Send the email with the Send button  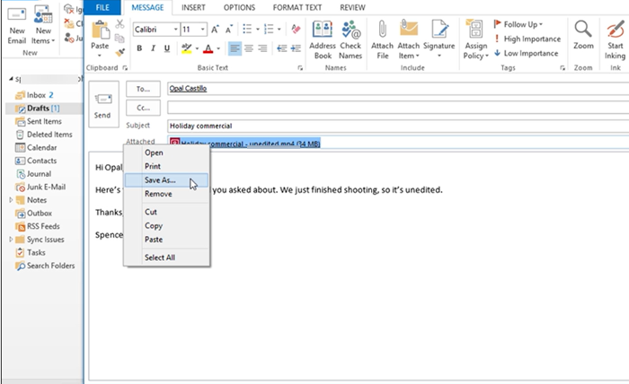[102, 102]
